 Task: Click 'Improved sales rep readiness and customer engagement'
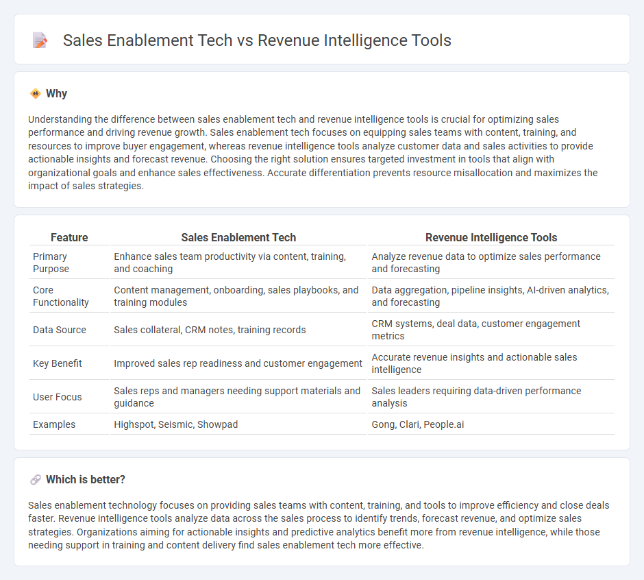click(238, 364)
